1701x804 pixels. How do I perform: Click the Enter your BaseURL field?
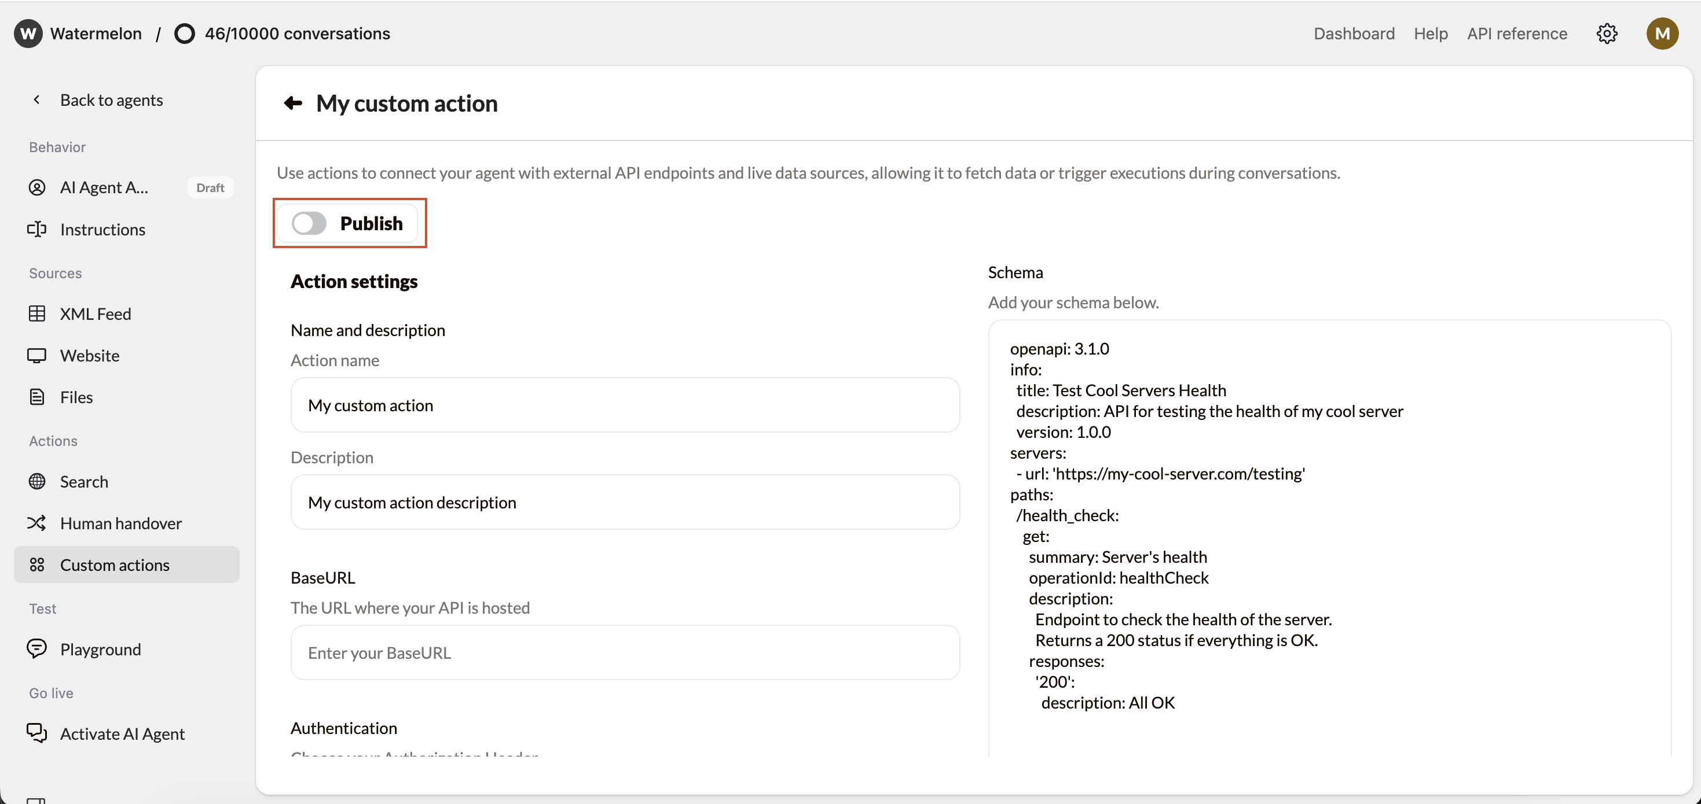tap(625, 652)
